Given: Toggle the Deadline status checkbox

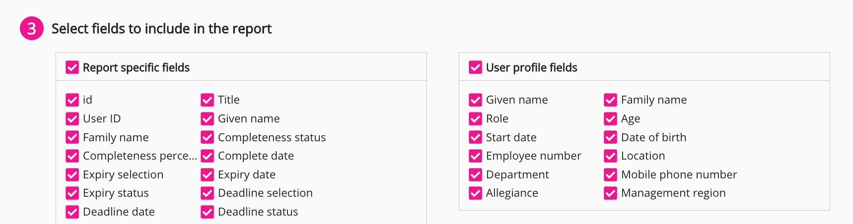Looking at the screenshot, I should tap(208, 212).
